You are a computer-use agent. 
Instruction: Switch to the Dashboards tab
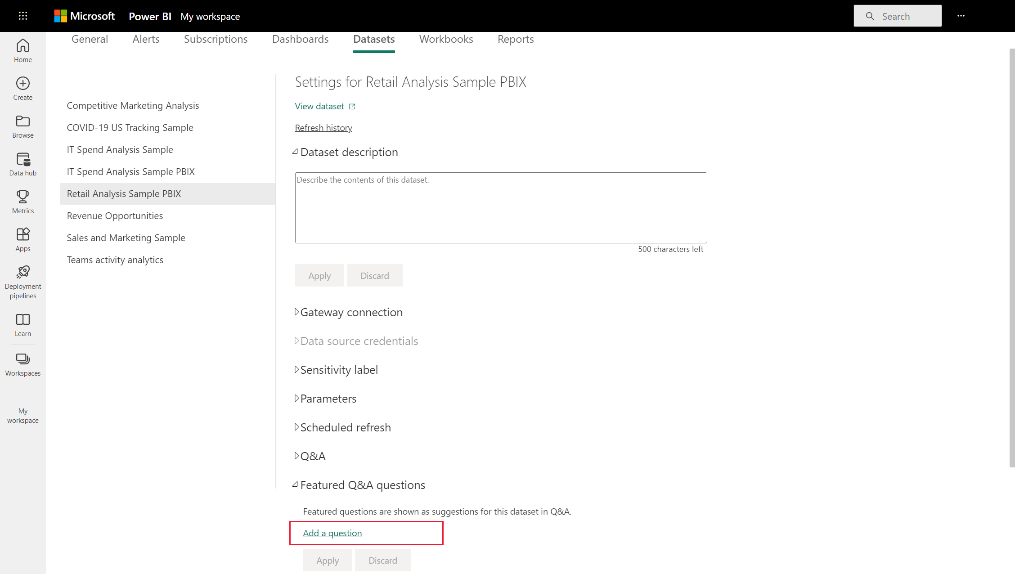(300, 38)
